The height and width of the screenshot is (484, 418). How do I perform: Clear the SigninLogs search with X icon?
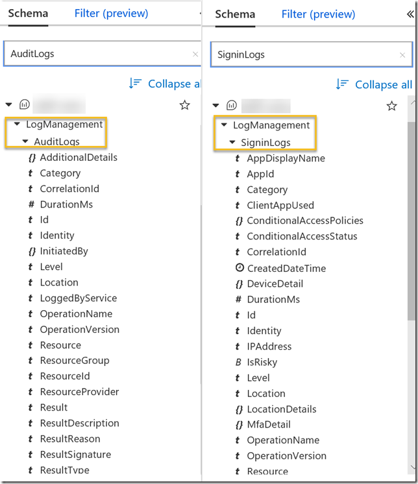pos(402,55)
